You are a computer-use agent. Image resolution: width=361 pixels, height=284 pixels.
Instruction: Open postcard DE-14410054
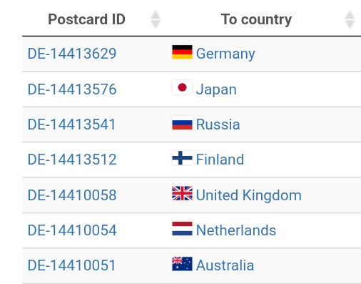[72, 230]
